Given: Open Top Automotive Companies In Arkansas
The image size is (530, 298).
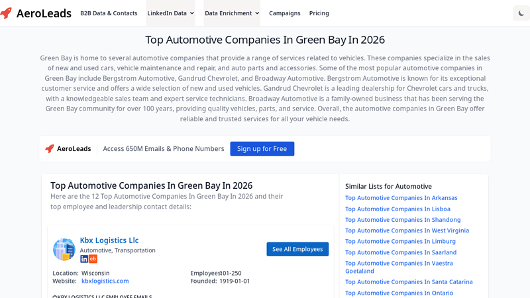Looking at the screenshot, I should 401,197.
